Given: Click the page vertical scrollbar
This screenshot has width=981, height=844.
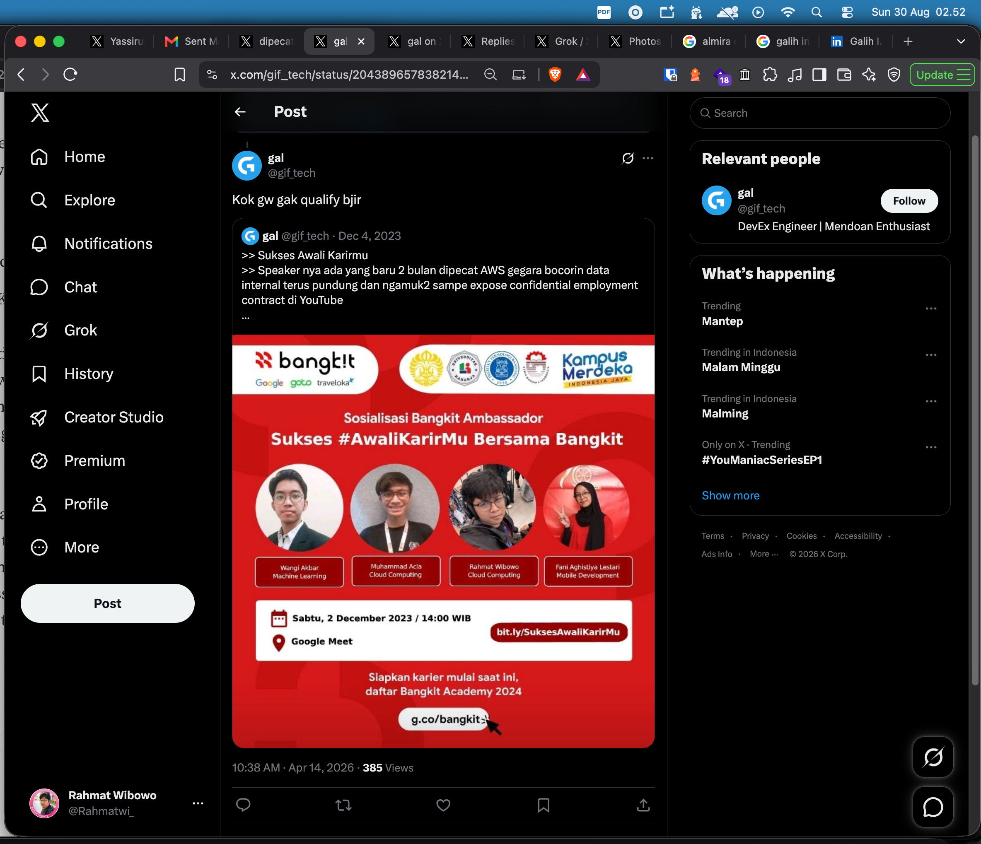Looking at the screenshot, I should point(975,410).
